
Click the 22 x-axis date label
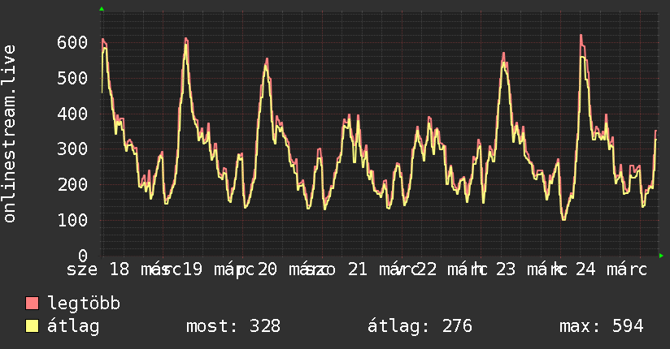click(427, 269)
